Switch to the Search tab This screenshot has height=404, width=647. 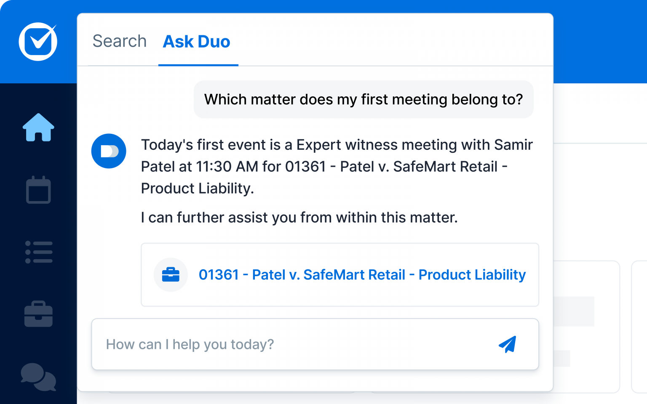pos(119,41)
